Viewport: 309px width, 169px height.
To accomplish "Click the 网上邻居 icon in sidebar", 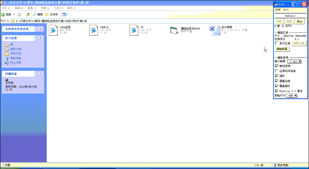I will pyautogui.click(x=7, y=63).
